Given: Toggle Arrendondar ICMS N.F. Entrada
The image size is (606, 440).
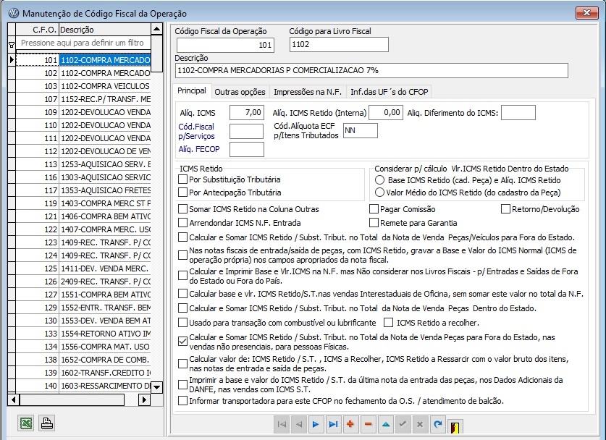Looking at the screenshot, I should click(x=182, y=223).
